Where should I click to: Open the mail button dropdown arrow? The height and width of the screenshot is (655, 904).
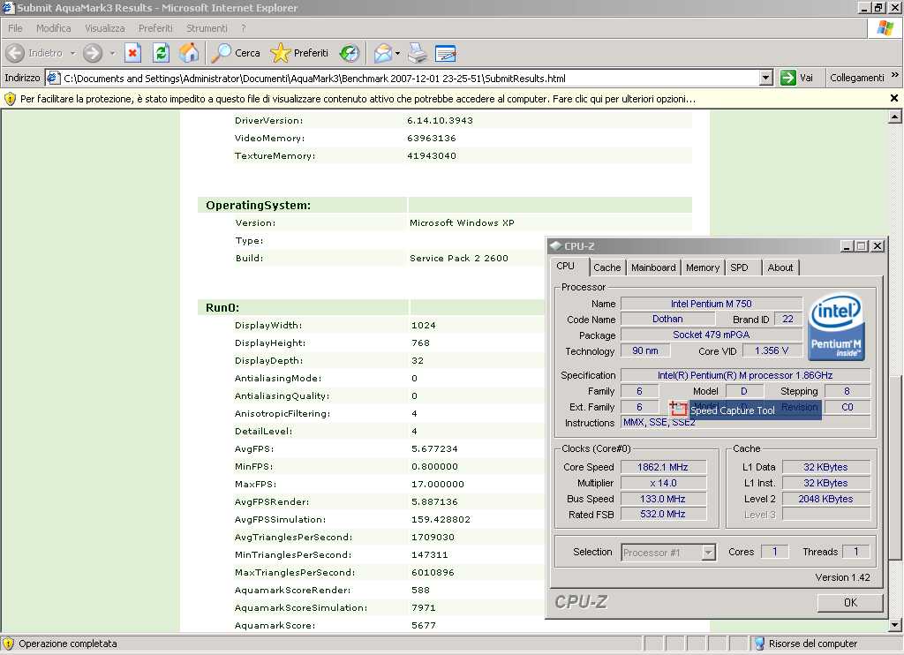point(398,53)
